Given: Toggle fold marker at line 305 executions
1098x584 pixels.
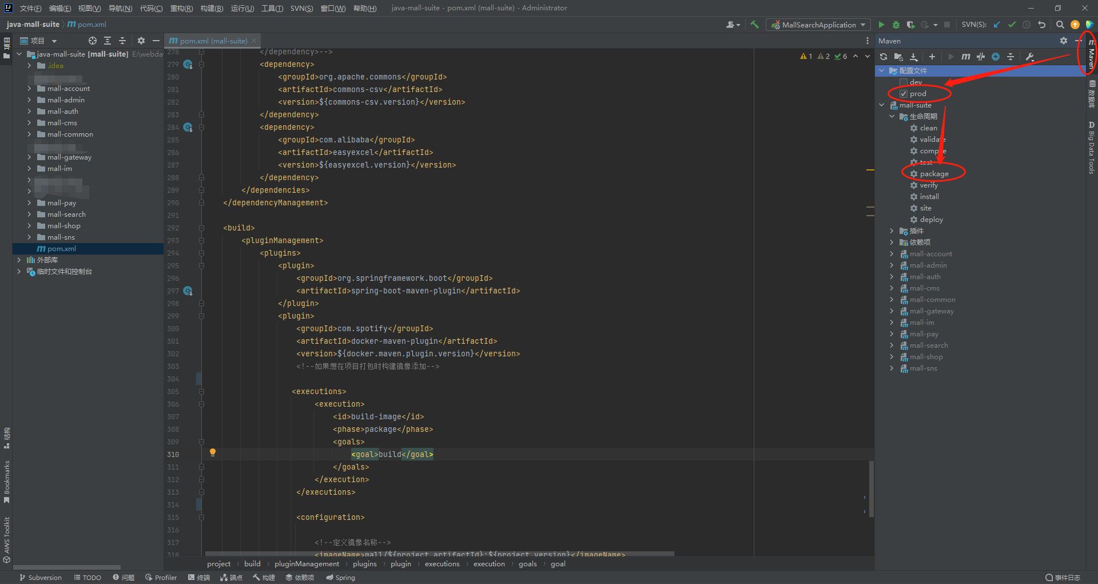Looking at the screenshot, I should point(201,392).
